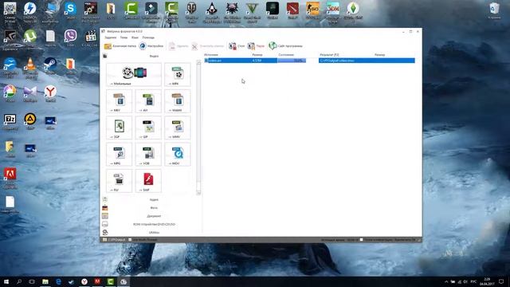Open taskbar Search

click(19, 281)
